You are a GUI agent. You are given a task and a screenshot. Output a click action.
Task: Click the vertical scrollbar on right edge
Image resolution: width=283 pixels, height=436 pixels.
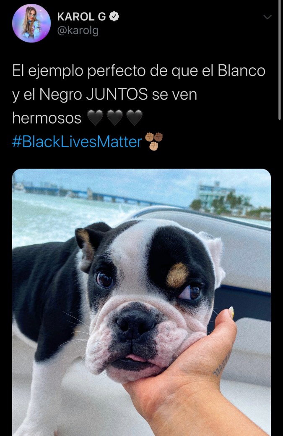(x=279, y=60)
